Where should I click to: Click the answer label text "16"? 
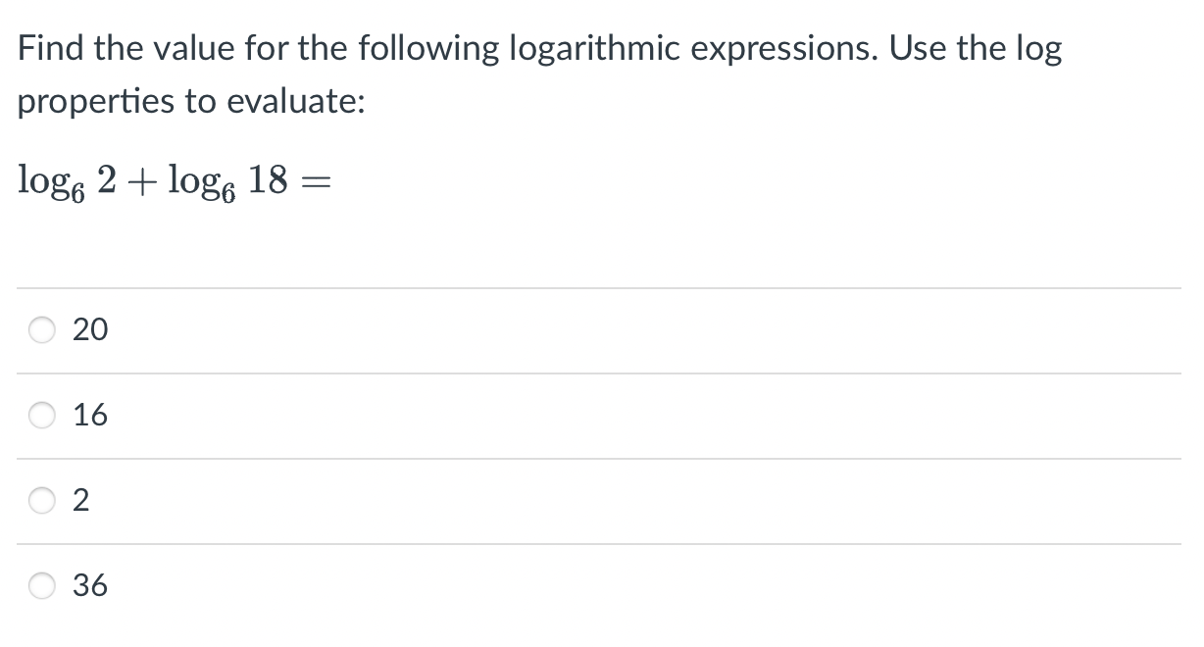pyautogui.click(x=91, y=417)
